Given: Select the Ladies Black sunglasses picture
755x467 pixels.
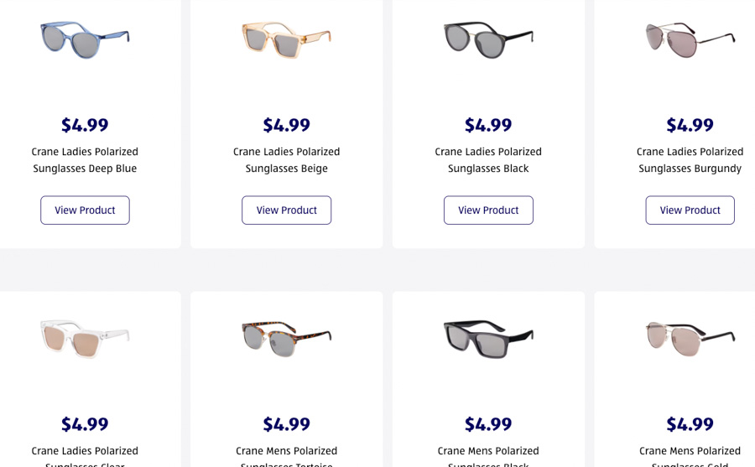Looking at the screenshot, I should [488, 39].
